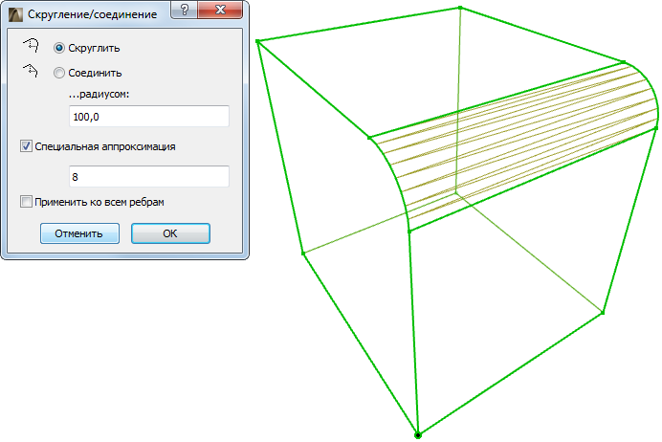
Task: Click the fillet icon beside Скруглить
Action: [32, 45]
